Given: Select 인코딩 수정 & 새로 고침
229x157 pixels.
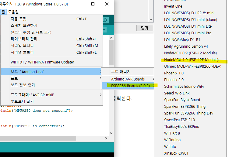Looking at the screenshot, I should [52, 32].
